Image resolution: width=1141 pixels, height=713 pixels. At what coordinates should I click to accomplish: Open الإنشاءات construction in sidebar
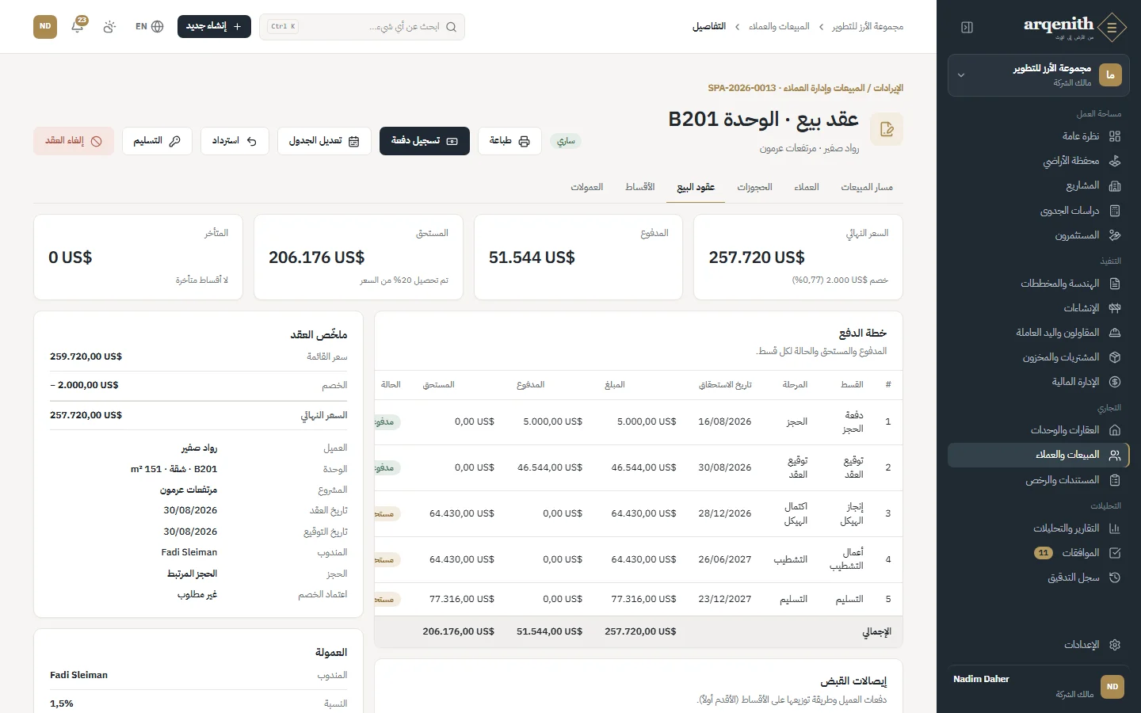(1038, 308)
